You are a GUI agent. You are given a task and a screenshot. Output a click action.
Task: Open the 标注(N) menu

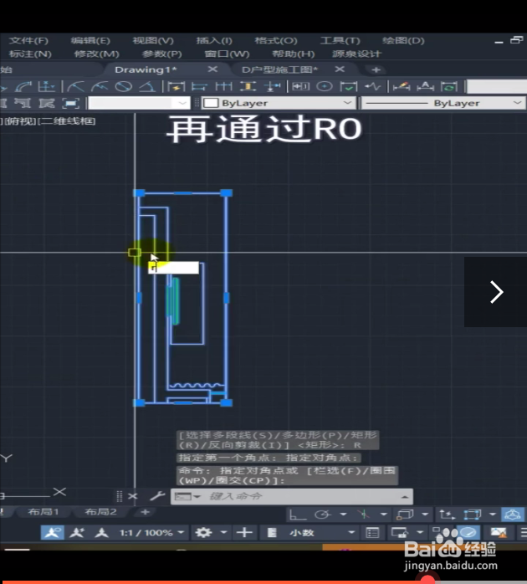30,54
